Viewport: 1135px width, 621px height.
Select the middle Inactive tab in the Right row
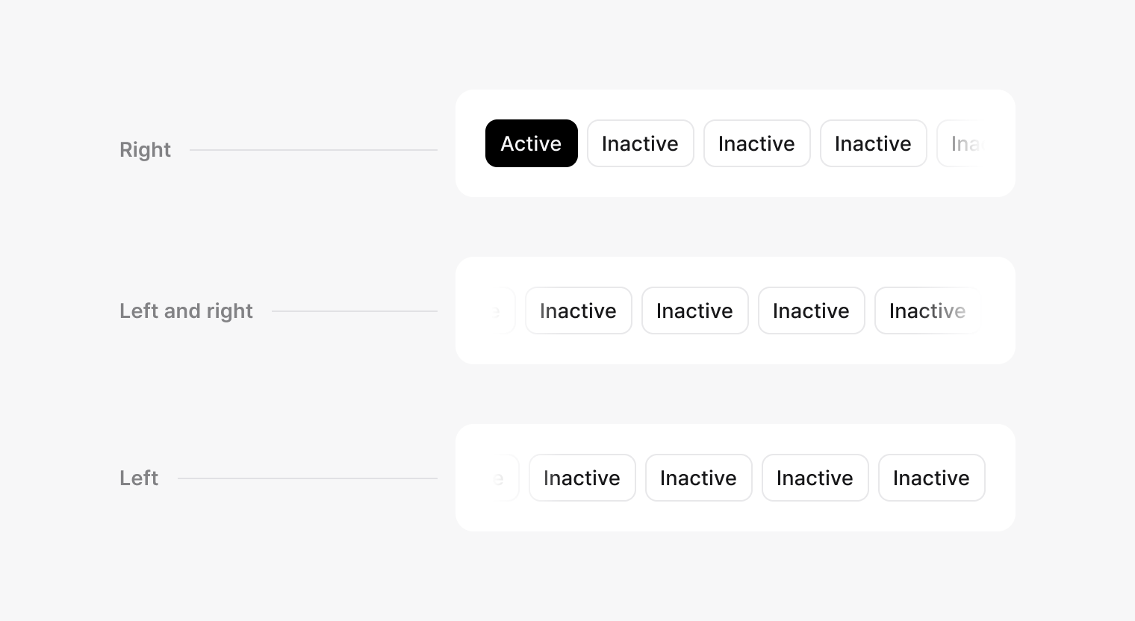[756, 143]
